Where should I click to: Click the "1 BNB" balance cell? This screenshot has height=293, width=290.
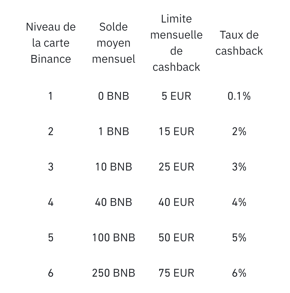point(114,131)
